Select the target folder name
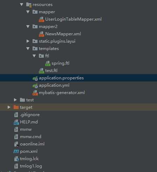The width and height of the screenshot is (157, 172). pyautogui.click(x=26, y=107)
